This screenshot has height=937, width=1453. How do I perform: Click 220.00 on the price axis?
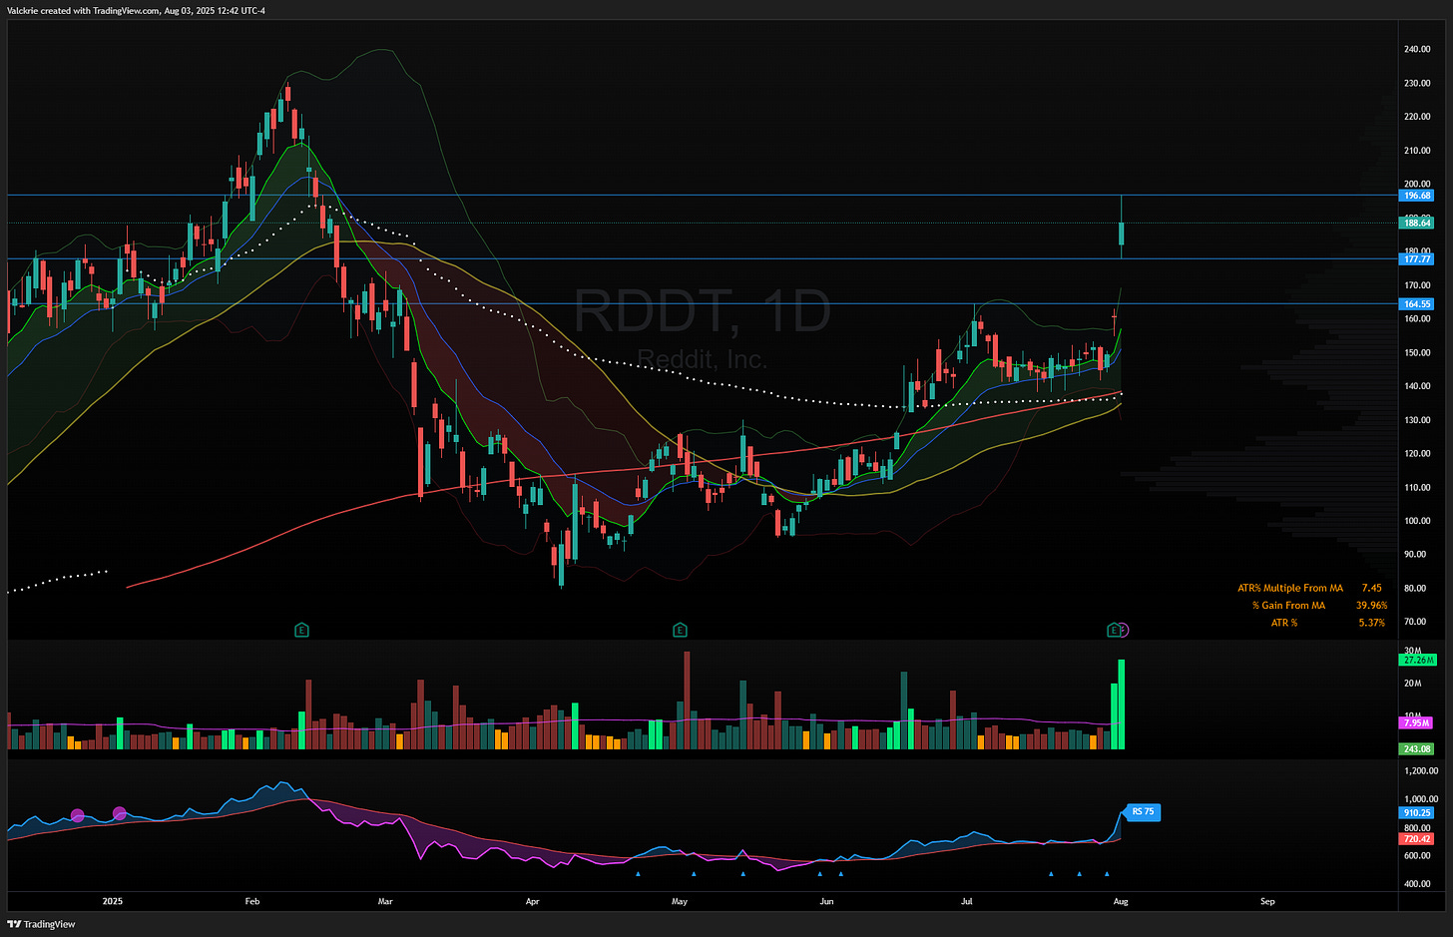(1417, 117)
